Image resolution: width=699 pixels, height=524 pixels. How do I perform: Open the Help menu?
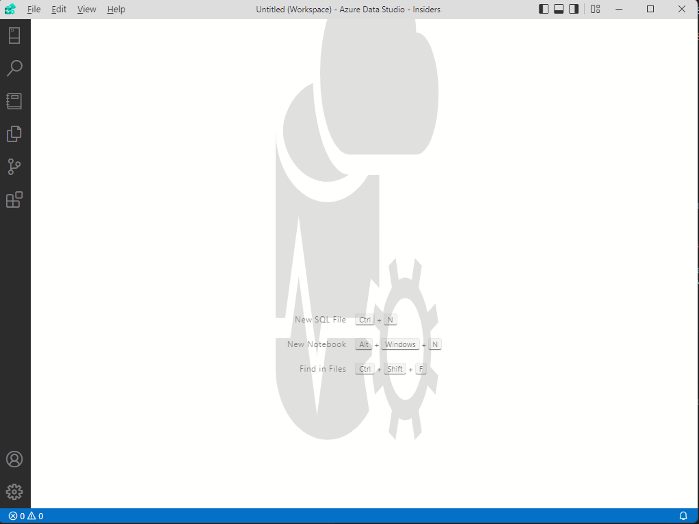[116, 9]
